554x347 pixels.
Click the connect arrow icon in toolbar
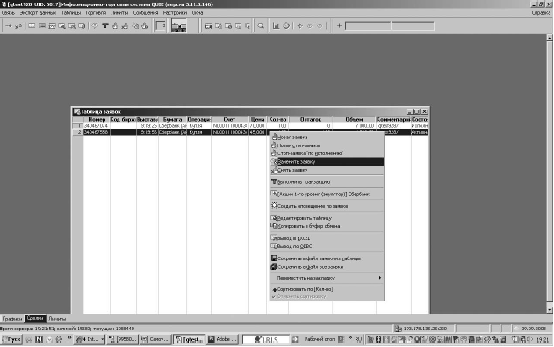(x=9, y=25)
